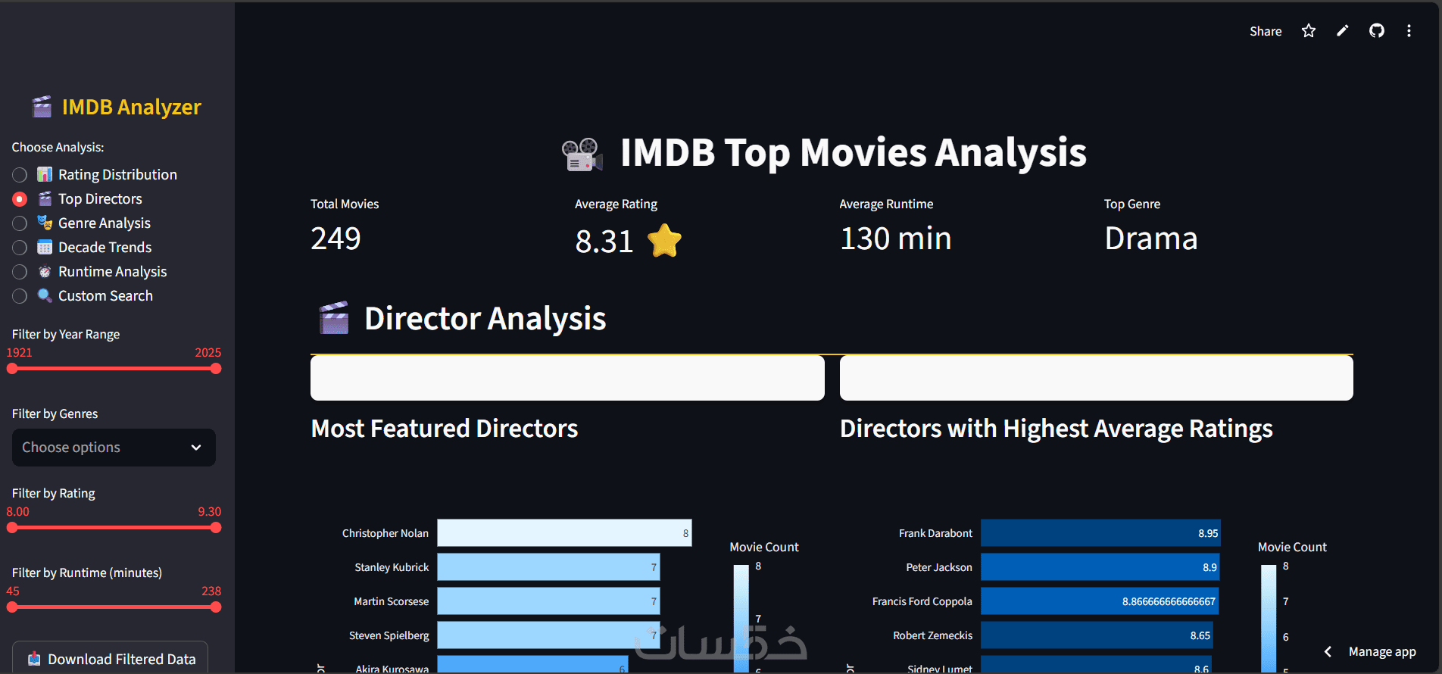Click Frank Darabont's bar showing 8.95
Image resolution: width=1442 pixels, height=674 pixels.
tap(1101, 533)
